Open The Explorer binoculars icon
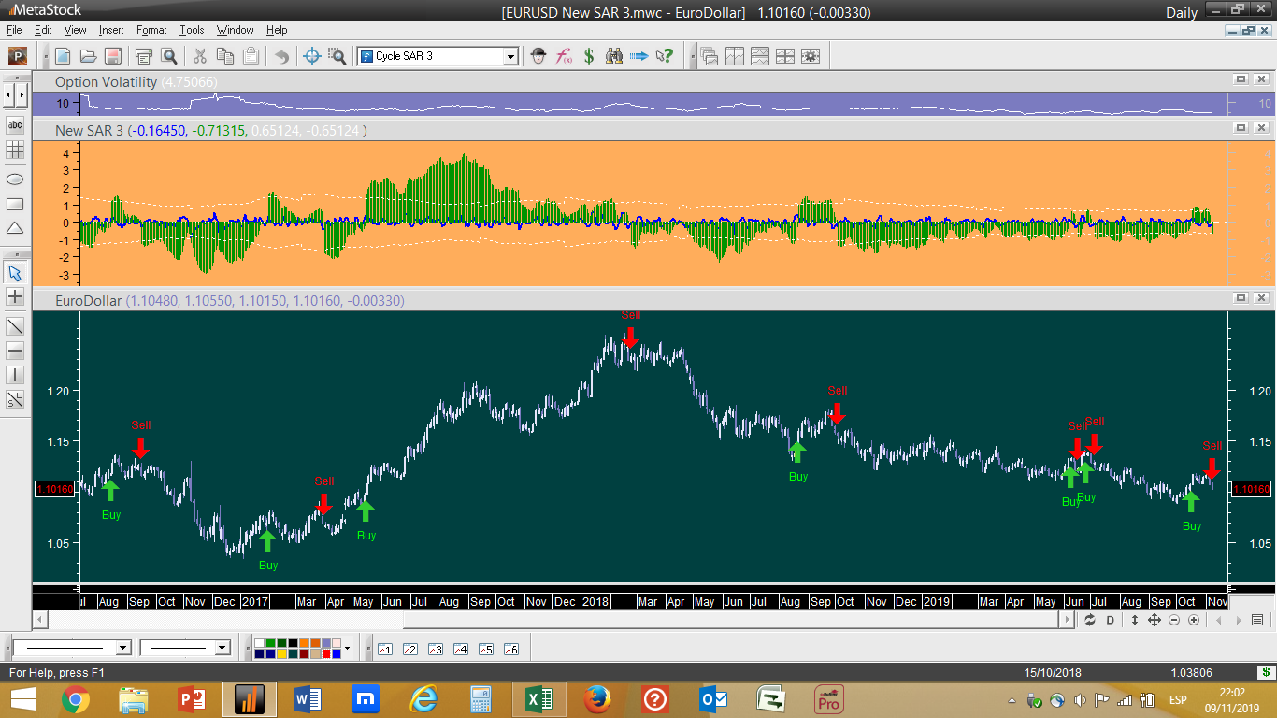 pos(614,56)
